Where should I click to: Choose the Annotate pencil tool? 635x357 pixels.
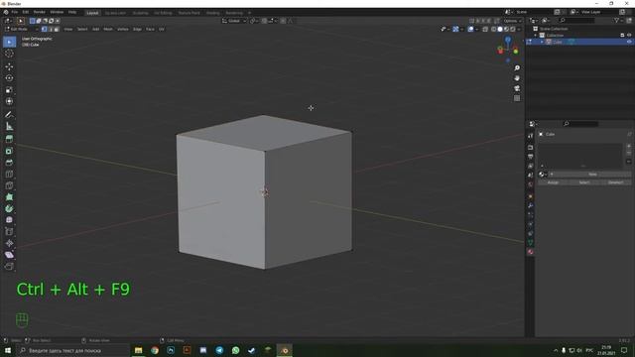(9, 115)
